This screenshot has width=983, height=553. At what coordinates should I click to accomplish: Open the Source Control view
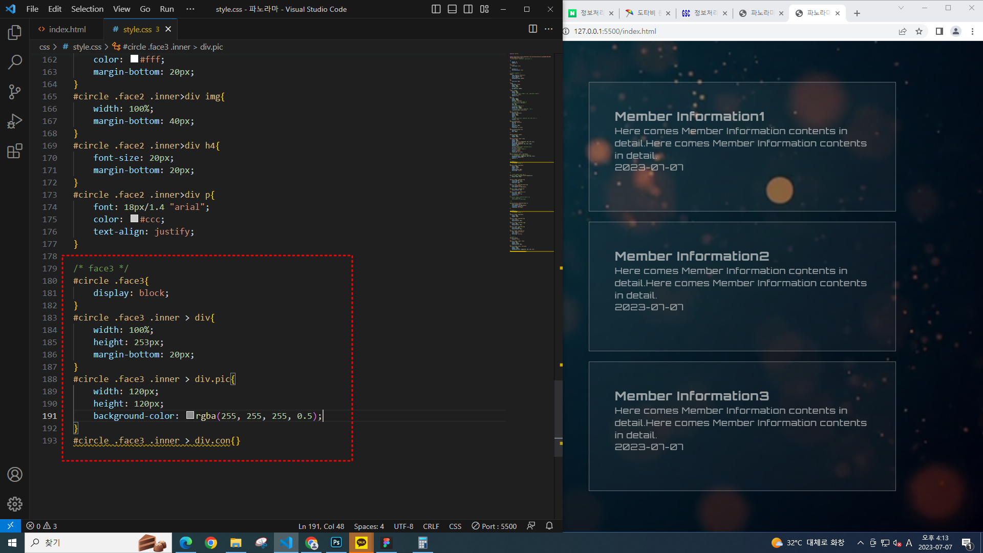click(15, 92)
